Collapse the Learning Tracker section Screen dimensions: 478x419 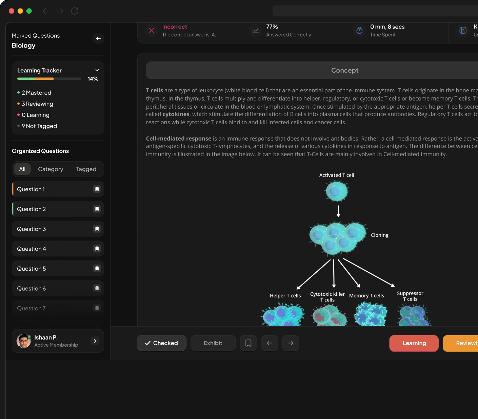point(97,70)
